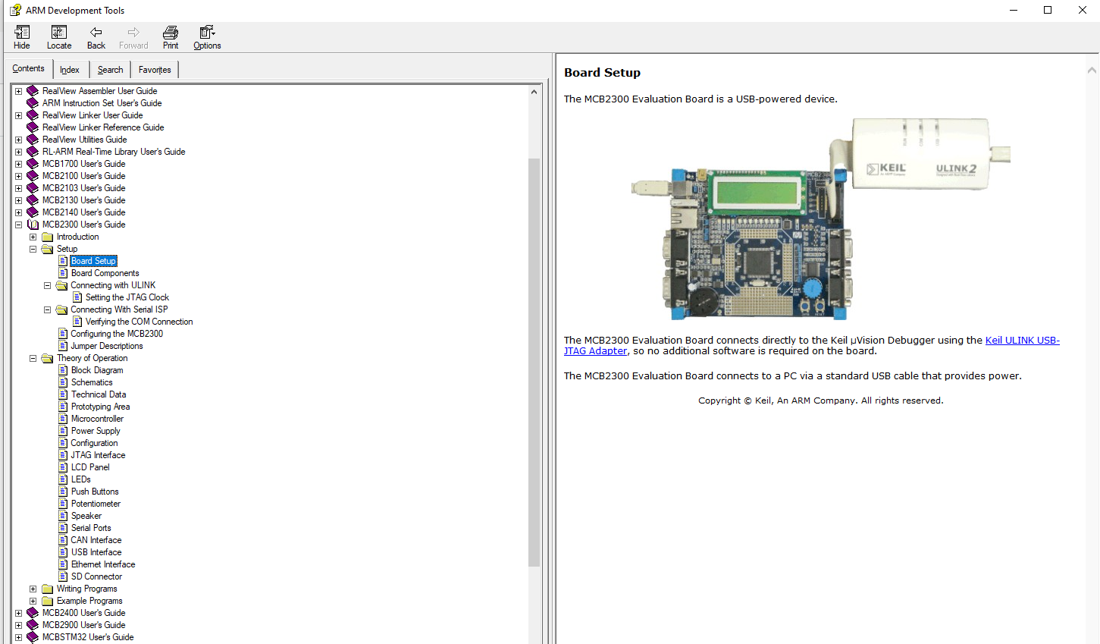Click the page icon beside LCD Panel

[x=63, y=467]
